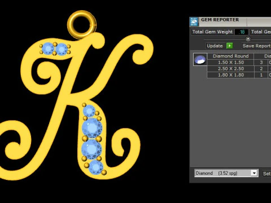Click the Diamond (3.52 spg) combo box

[x=226, y=173]
